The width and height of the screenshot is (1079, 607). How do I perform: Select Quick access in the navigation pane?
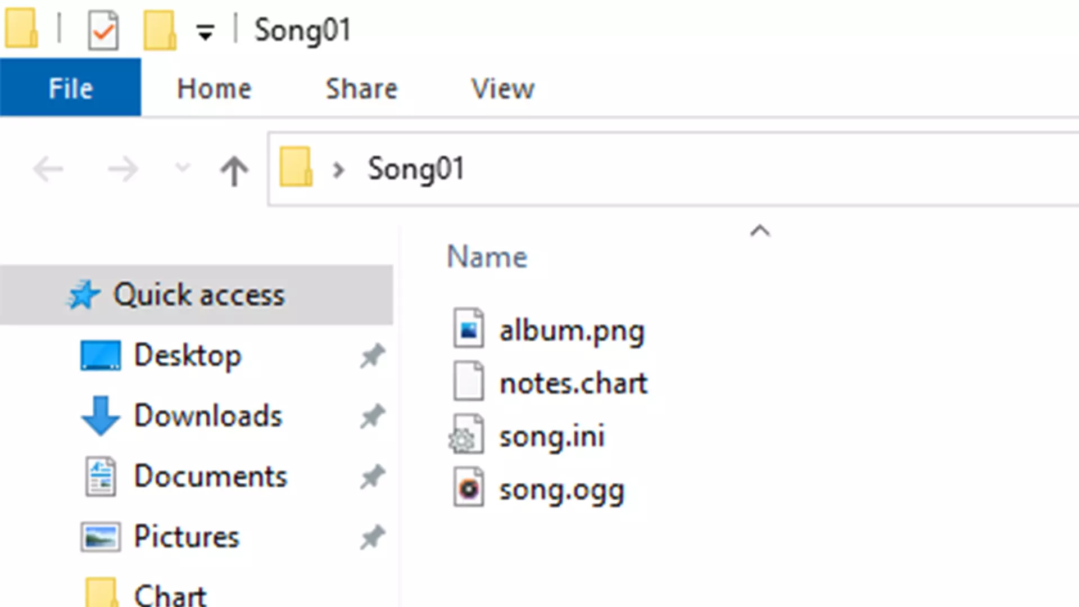(x=198, y=295)
